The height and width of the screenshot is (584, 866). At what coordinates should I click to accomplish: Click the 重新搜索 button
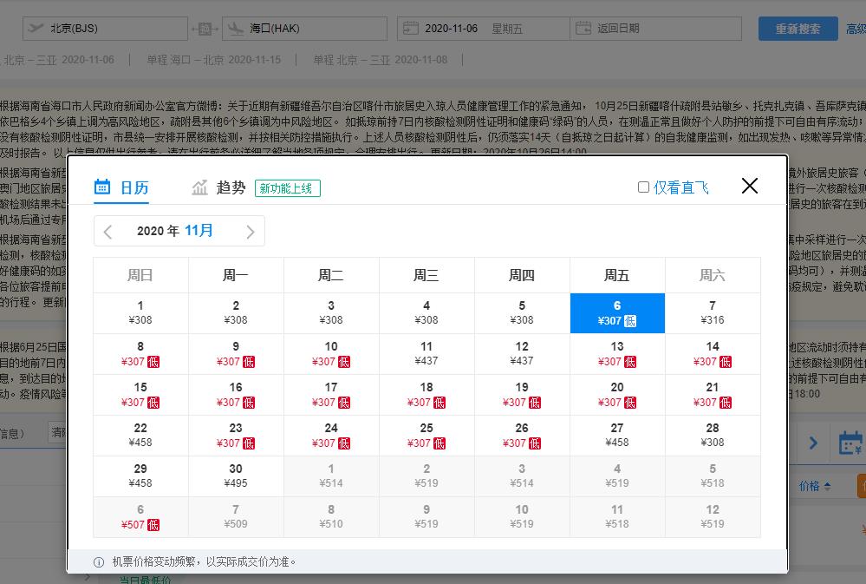tap(798, 29)
